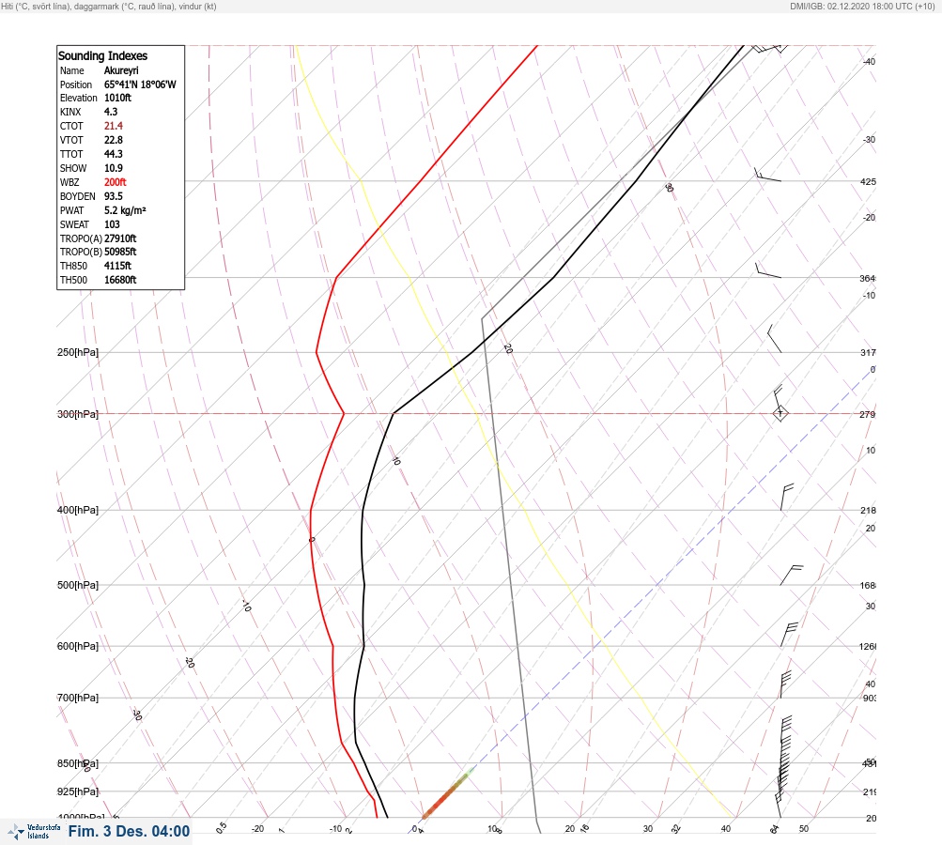Select the TTOT value '44.3'
Screen dimensions: 942x845
(114, 154)
